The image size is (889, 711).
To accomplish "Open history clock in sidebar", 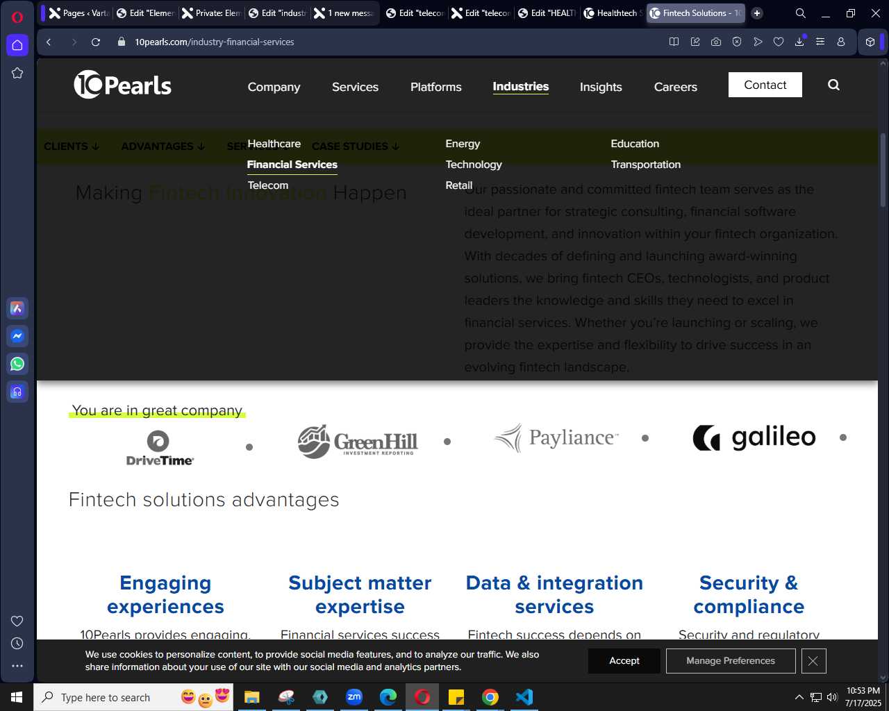I will 17,644.
